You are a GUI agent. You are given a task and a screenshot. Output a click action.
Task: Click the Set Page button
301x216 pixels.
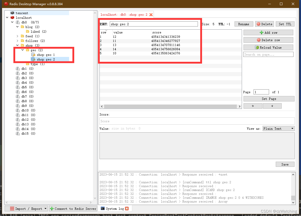[269, 99]
